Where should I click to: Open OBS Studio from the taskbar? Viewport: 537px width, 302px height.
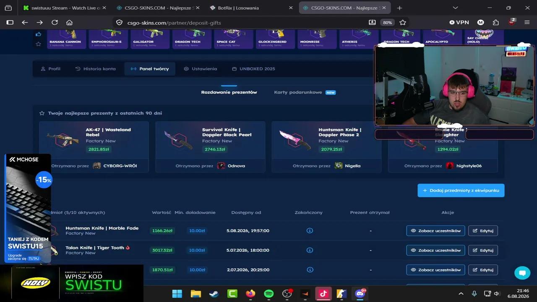pyautogui.click(x=287, y=294)
